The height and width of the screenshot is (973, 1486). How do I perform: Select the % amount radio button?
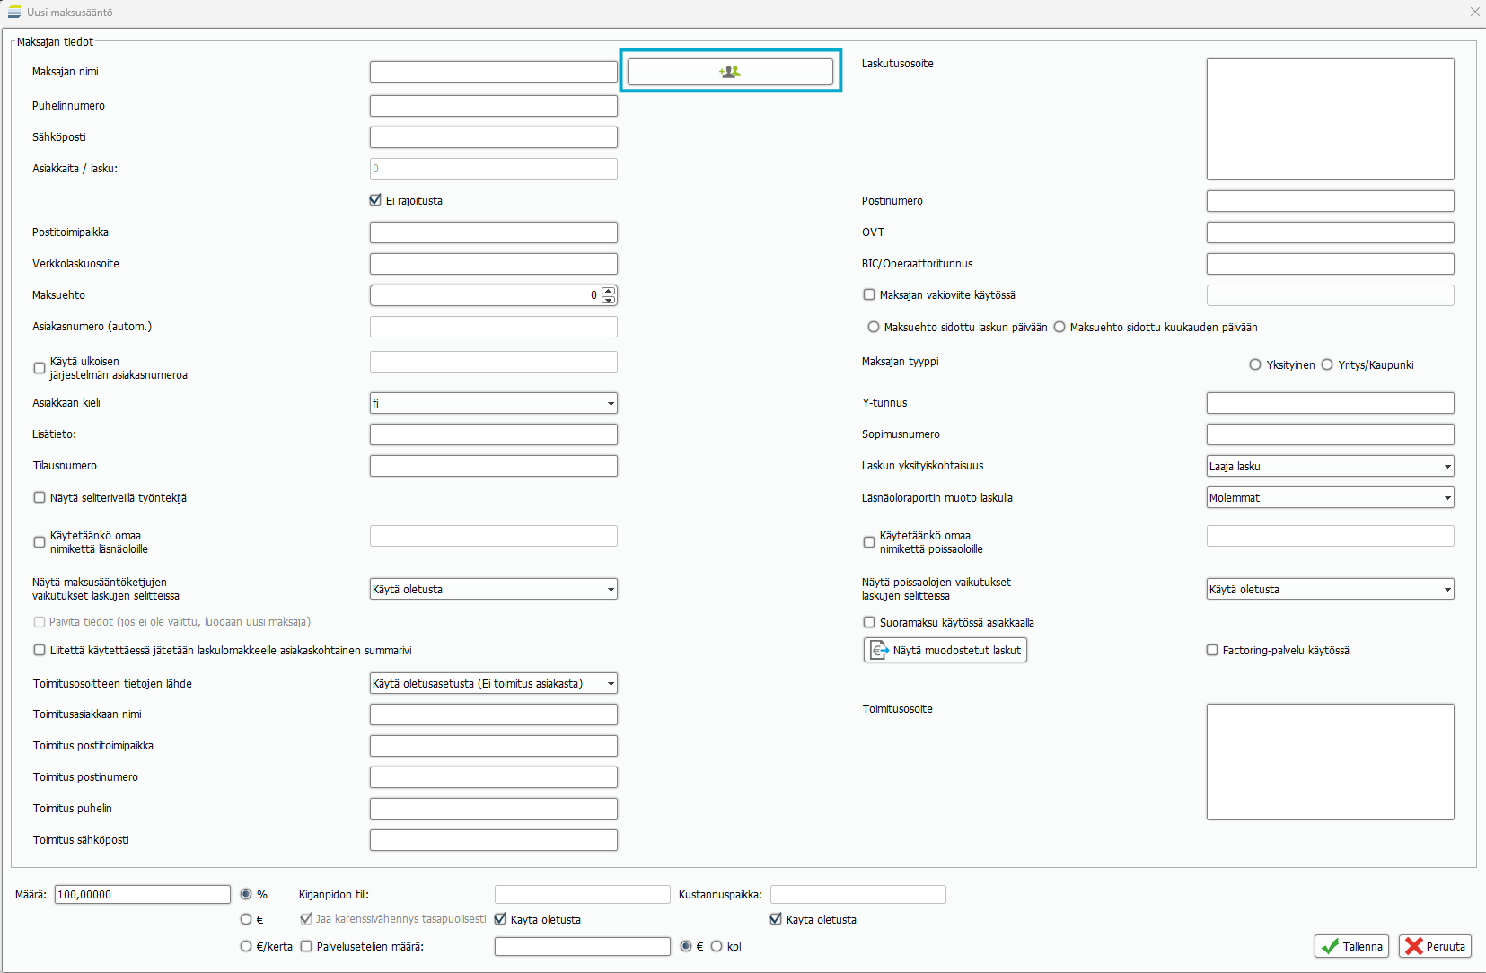246,894
